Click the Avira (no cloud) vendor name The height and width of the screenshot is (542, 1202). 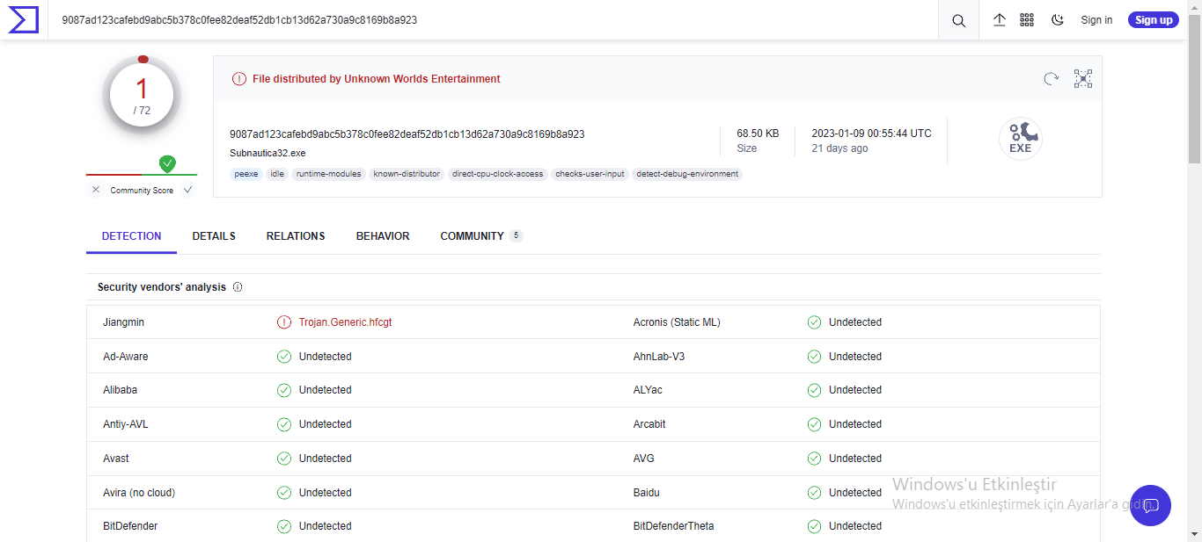click(x=139, y=493)
